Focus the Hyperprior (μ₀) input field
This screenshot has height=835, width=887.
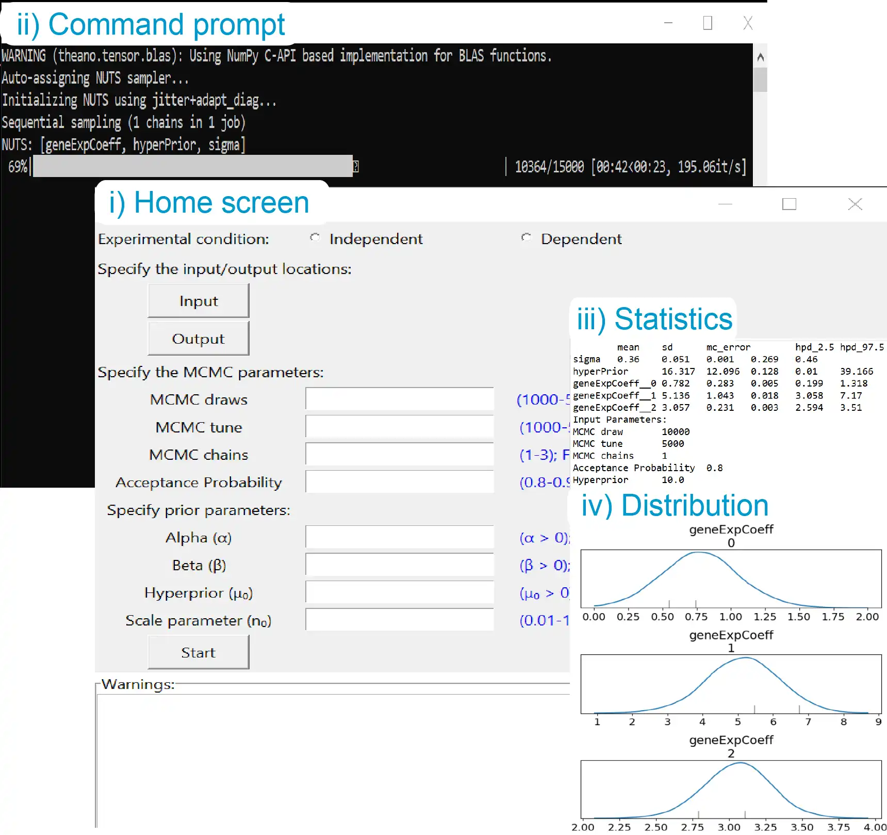400,592
